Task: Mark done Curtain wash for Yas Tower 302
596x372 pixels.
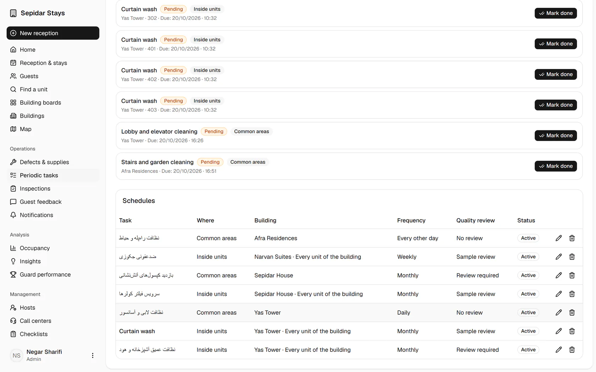Action: pyautogui.click(x=556, y=13)
